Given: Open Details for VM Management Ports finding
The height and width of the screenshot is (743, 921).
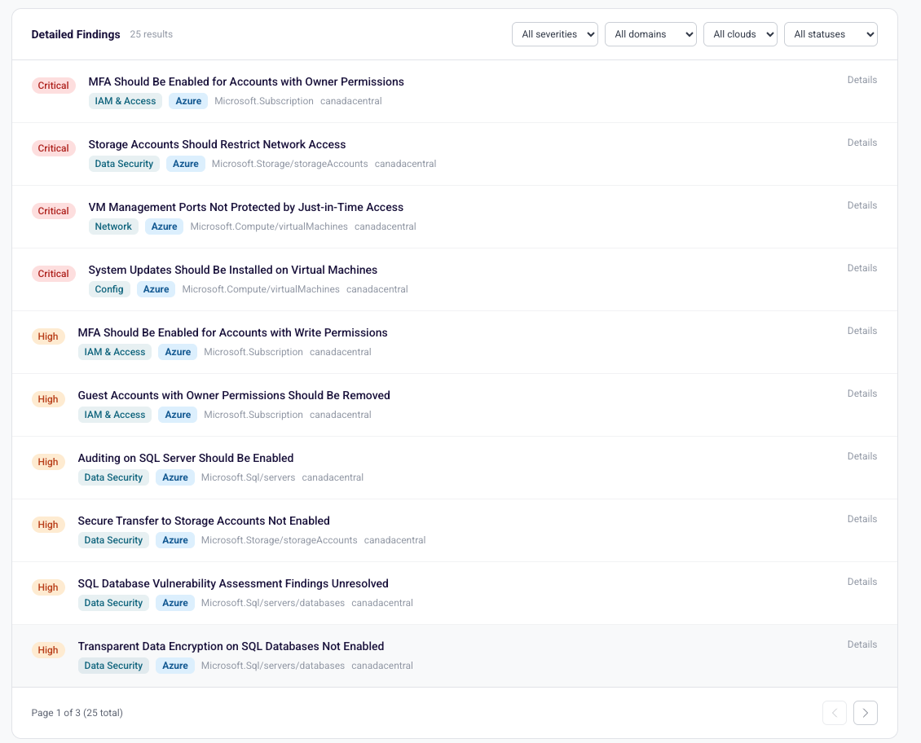Looking at the screenshot, I should (862, 205).
